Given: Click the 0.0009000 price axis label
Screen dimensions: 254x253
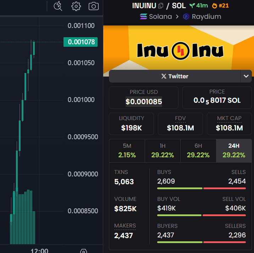Looking at the screenshot, I should 83,174.
